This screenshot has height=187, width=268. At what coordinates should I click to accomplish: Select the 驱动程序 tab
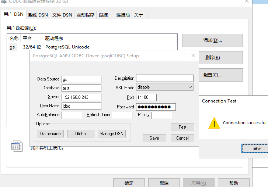[86, 15]
